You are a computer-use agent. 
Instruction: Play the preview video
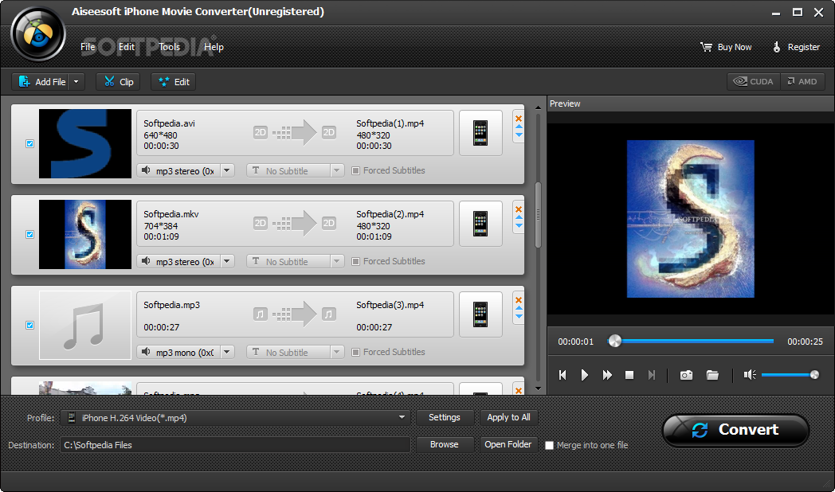(584, 375)
